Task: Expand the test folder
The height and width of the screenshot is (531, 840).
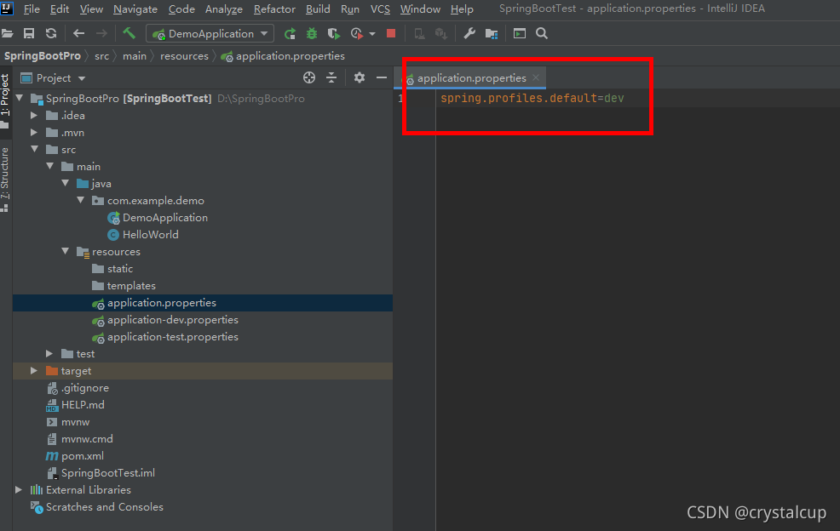Action: tap(49, 353)
